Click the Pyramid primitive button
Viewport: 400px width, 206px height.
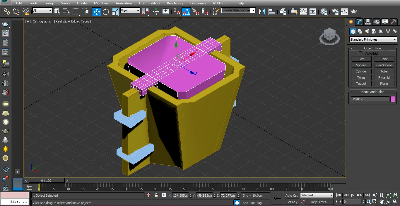tap(384, 77)
